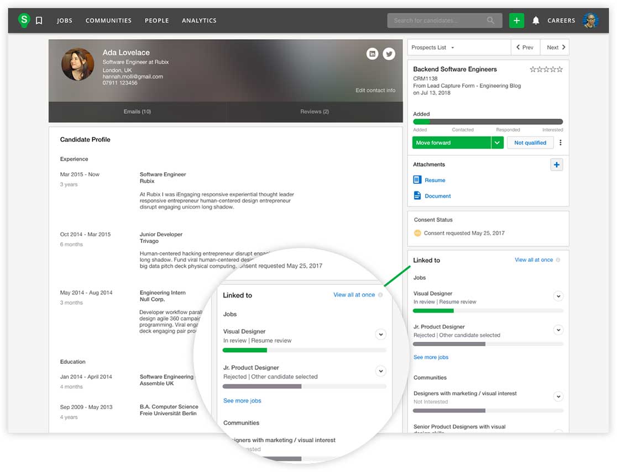This screenshot has width=617, height=472.
Task: Expand the Jr. Product Designer job entry
Action: [558, 330]
